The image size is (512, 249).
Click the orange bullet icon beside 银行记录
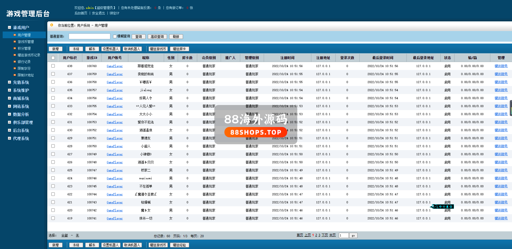point(15,62)
